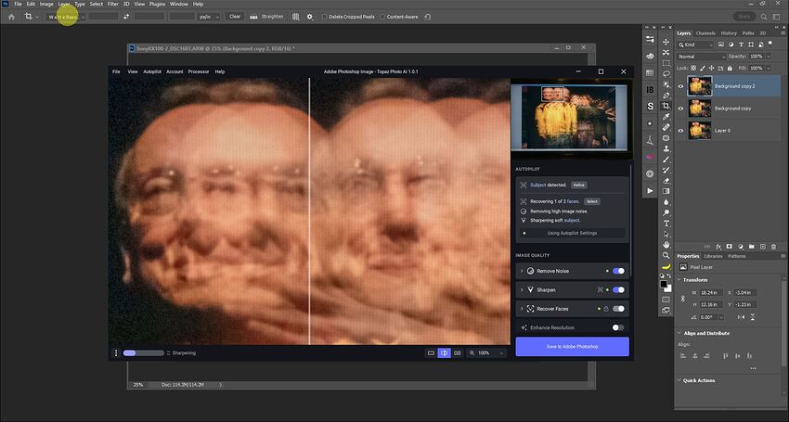Open the IB panel icon
The height and width of the screenshot is (422, 789).
(650, 90)
